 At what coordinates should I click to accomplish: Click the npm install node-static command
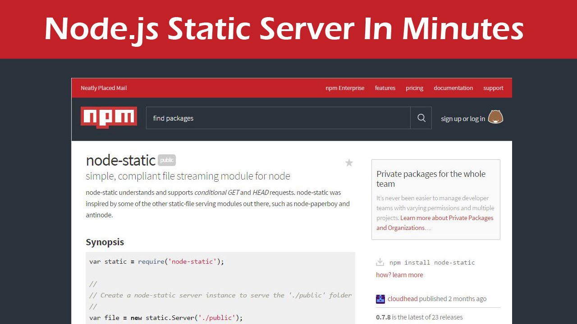click(432, 262)
